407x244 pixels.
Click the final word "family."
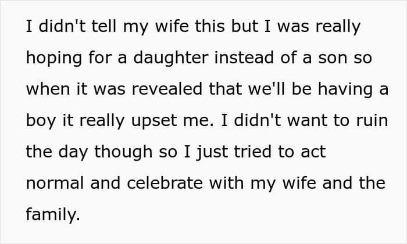53,215
